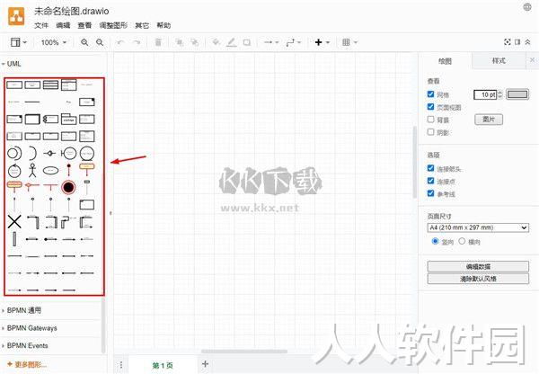The width and height of the screenshot is (539, 374).
Task: Select the half-circle required interface shape
Action: pos(32,153)
